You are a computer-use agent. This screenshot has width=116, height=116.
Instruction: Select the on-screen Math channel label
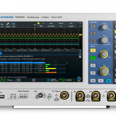(x=48, y=80)
